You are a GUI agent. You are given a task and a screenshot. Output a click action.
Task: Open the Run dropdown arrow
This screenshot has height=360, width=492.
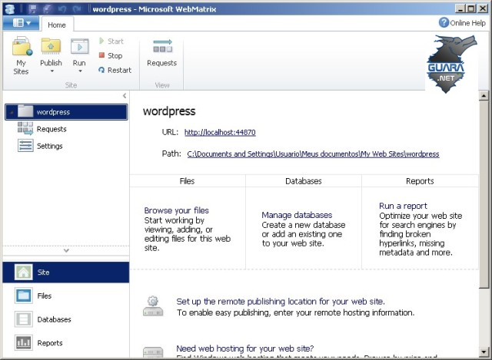(x=80, y=71)
